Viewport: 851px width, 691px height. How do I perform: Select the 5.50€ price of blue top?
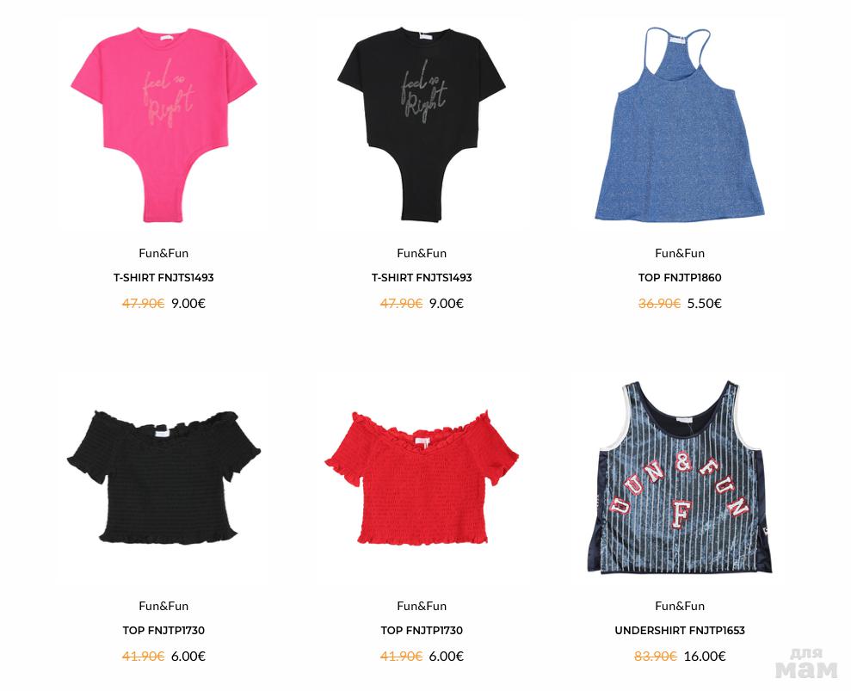(x=704, y=304)
